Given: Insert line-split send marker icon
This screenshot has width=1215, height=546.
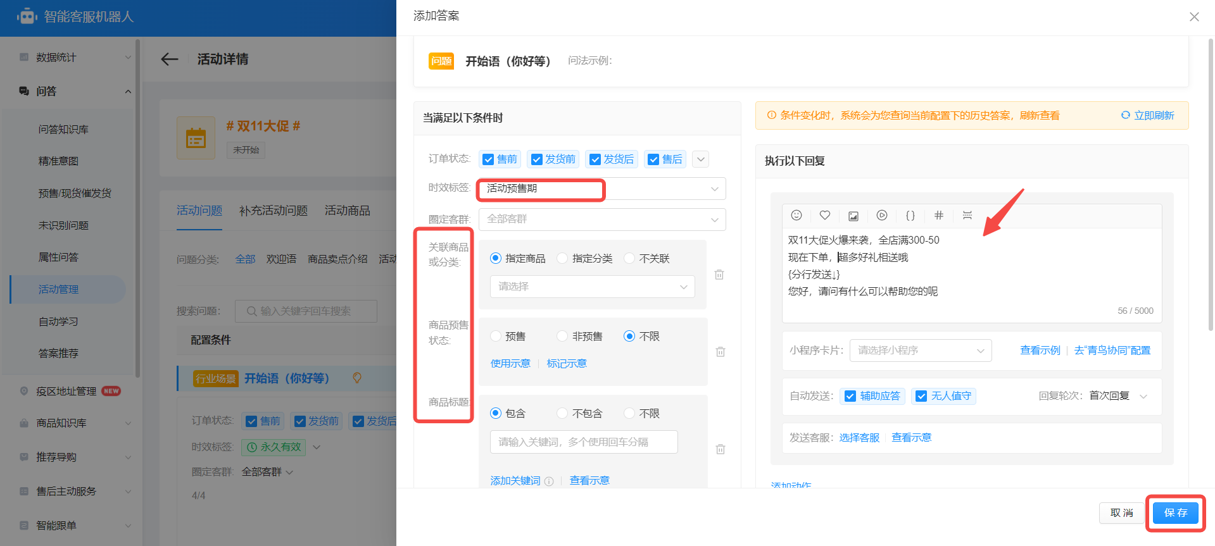Looking at the screenshot, I should pyautogui.click(x=967, y=215).
